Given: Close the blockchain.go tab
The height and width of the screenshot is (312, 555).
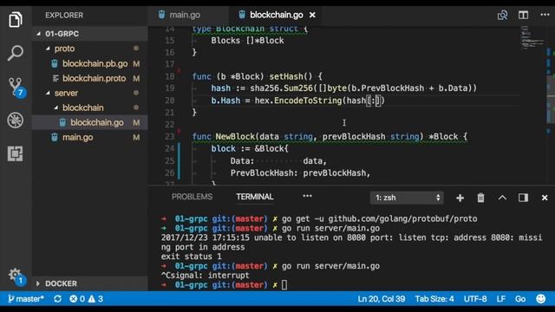Looking at the screenshot, I should [312, 16].
